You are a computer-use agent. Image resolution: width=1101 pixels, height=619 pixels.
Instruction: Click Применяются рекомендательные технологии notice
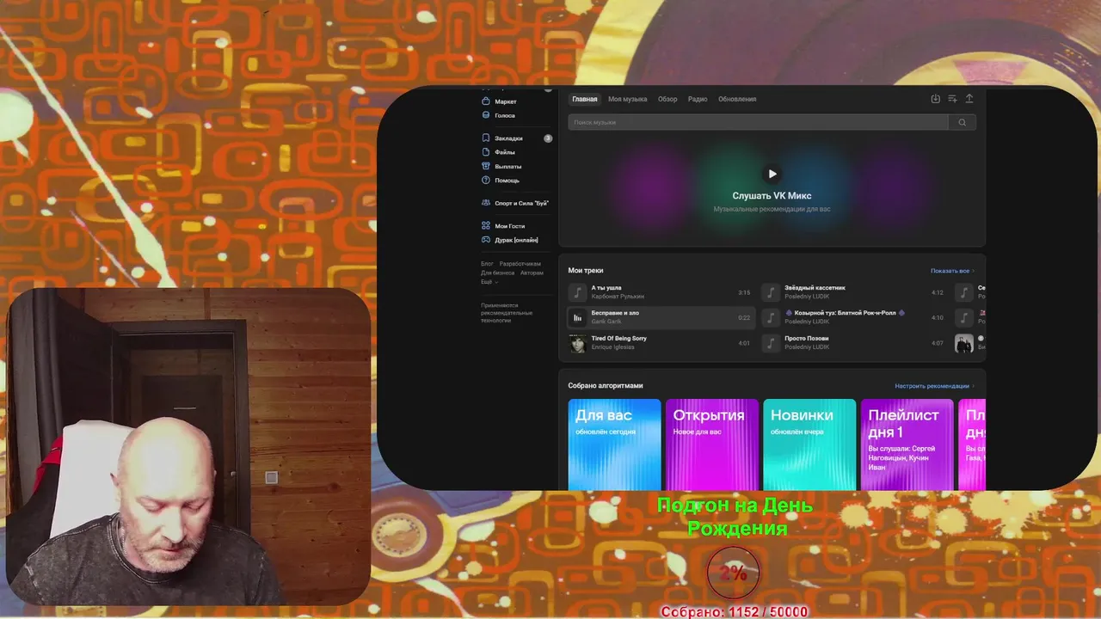click(x=507, y=313)
